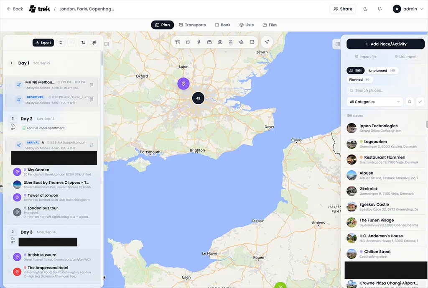Switch to the Files tab
This screenshot has height=288, width=428.
coord(270,25)
